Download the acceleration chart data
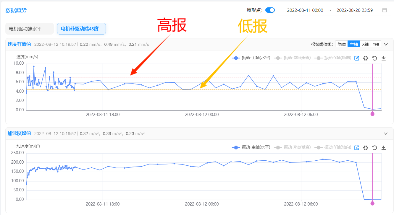 [x=384, y=147]
